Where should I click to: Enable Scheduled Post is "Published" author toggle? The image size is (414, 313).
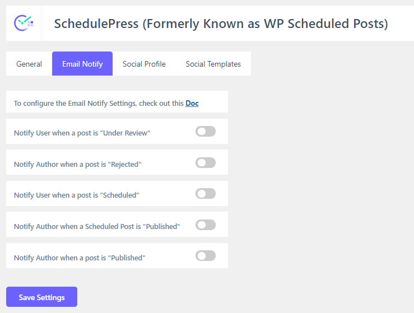[206, 225]
